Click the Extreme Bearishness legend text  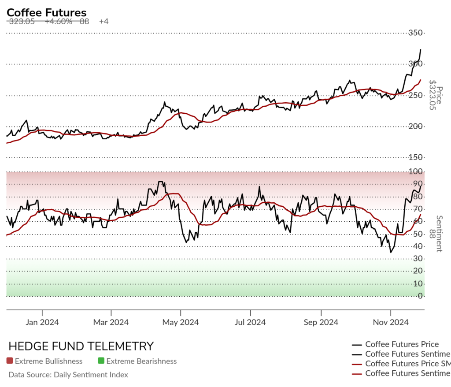(141, 361)
